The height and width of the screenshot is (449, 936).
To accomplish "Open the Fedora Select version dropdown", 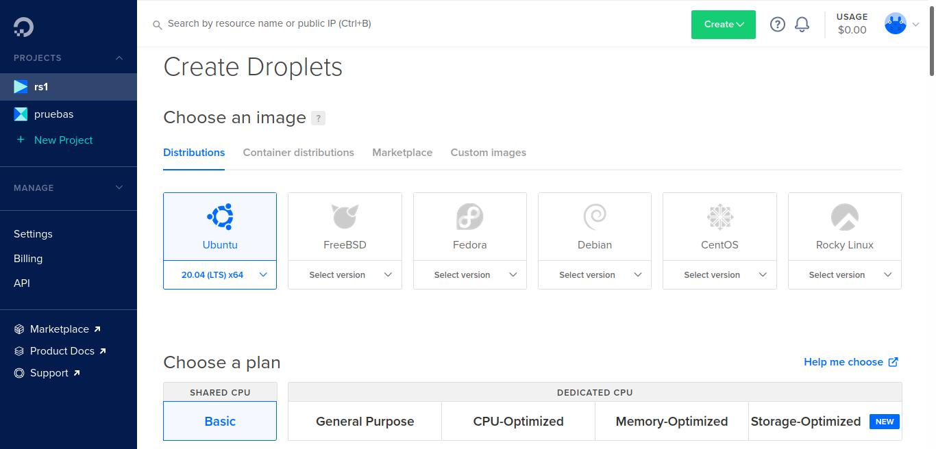I will click(470, 275).
